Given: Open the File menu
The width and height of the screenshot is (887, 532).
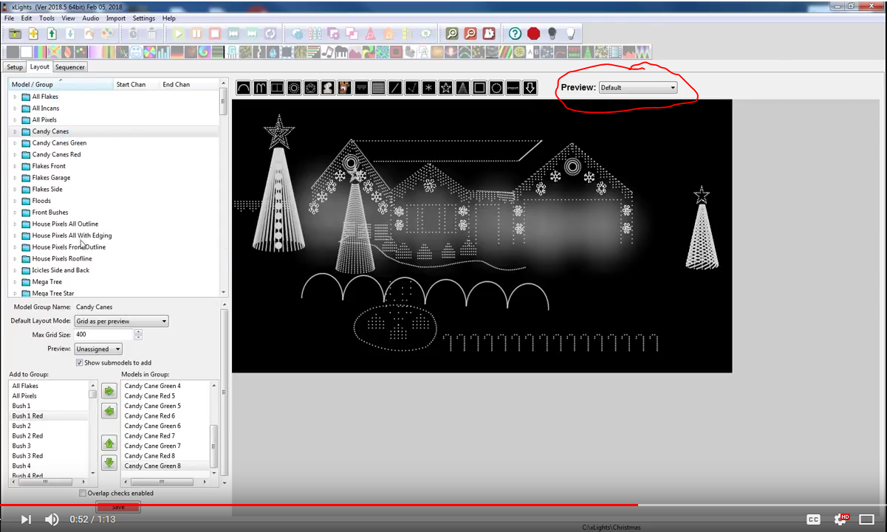Looking at the screenshot, I should point(9,18).
